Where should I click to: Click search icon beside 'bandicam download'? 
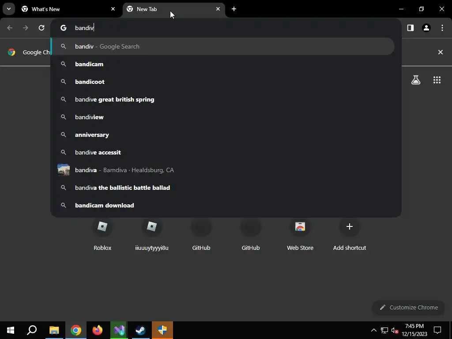coord(64,205)
